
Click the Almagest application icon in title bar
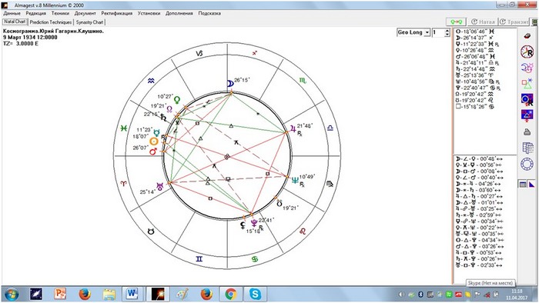click(5, 5)
